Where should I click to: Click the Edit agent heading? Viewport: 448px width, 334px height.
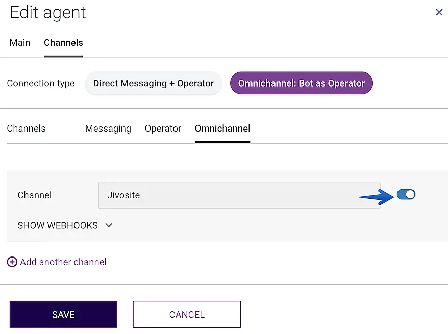[48, 13]
